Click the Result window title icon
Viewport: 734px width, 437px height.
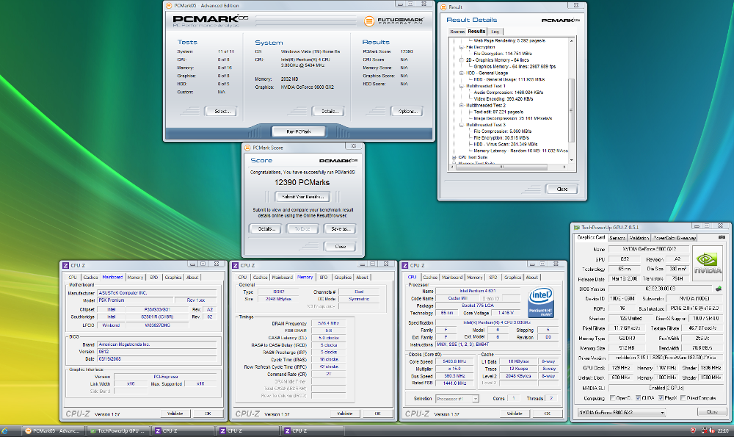[x=443, y=7]
